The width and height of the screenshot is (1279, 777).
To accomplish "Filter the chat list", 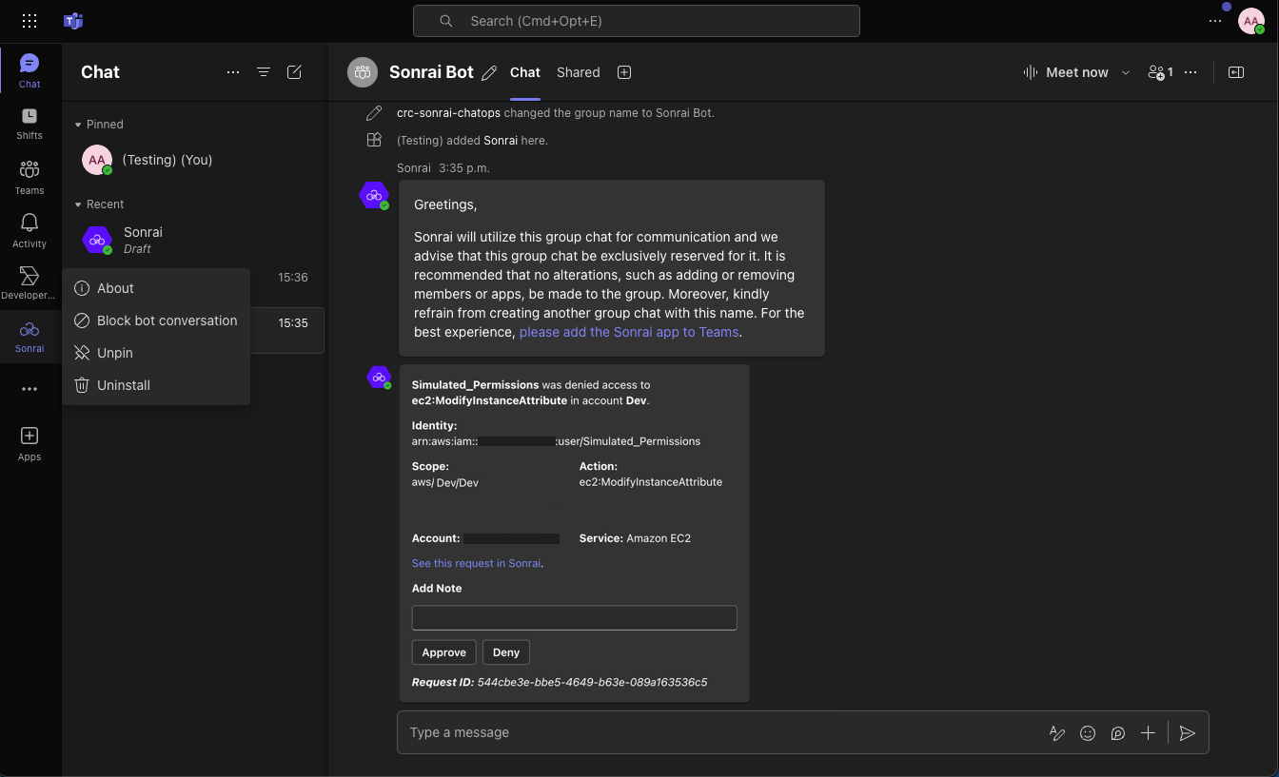I will 264,72.
